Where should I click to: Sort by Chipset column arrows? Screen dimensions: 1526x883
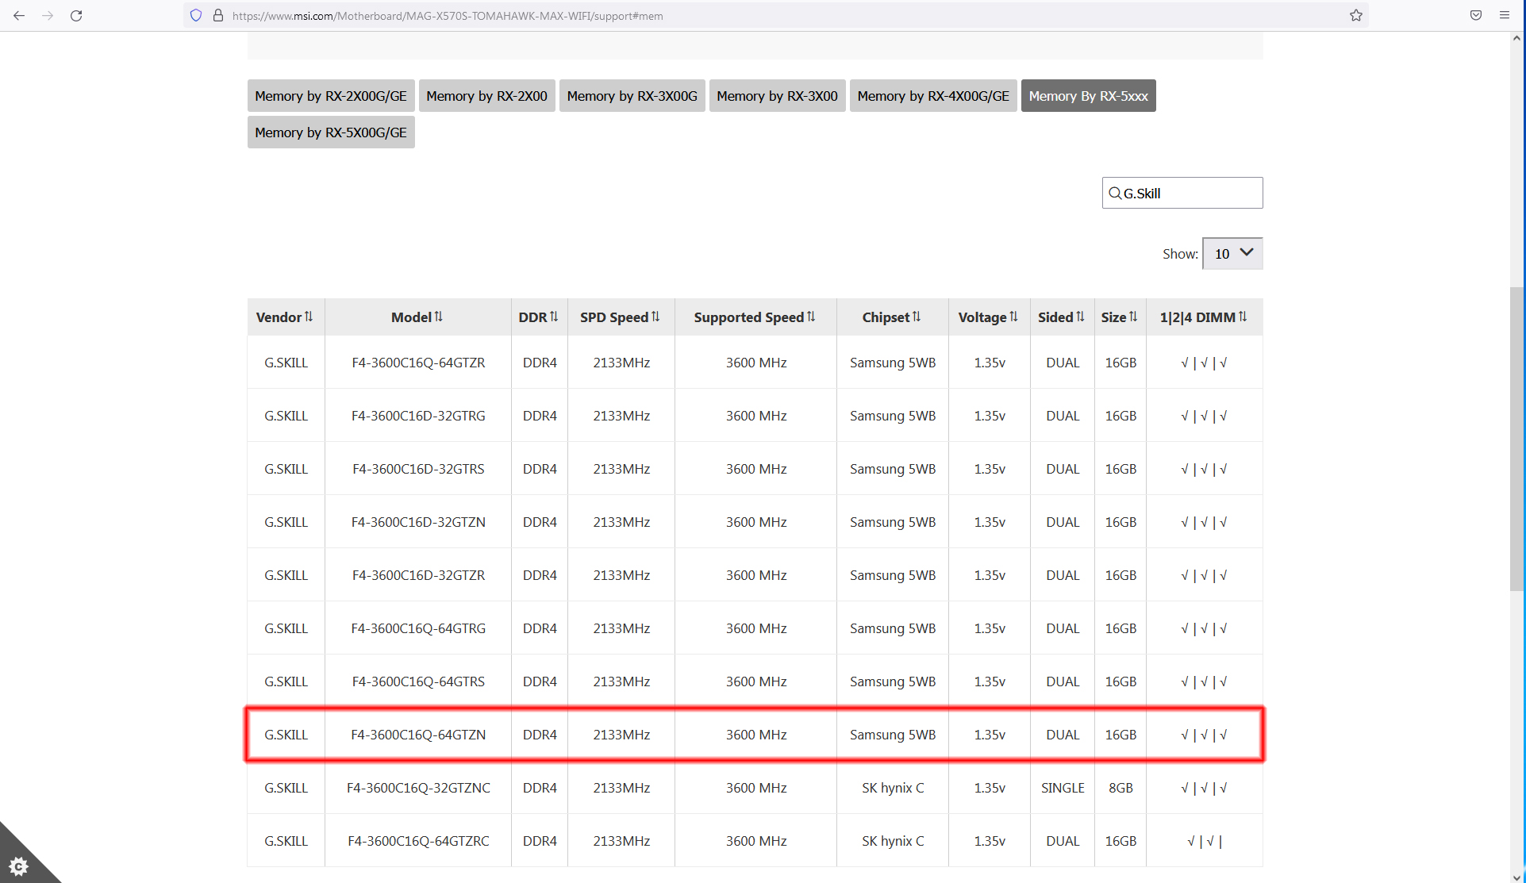(x=916, y=317)
